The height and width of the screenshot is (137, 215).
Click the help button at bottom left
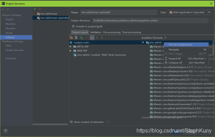click(5, 131)
